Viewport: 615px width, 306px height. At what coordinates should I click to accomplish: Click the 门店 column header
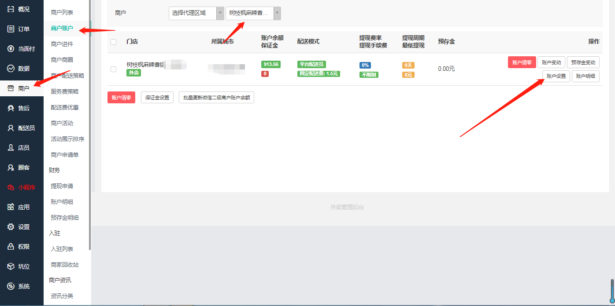[132, 41]
